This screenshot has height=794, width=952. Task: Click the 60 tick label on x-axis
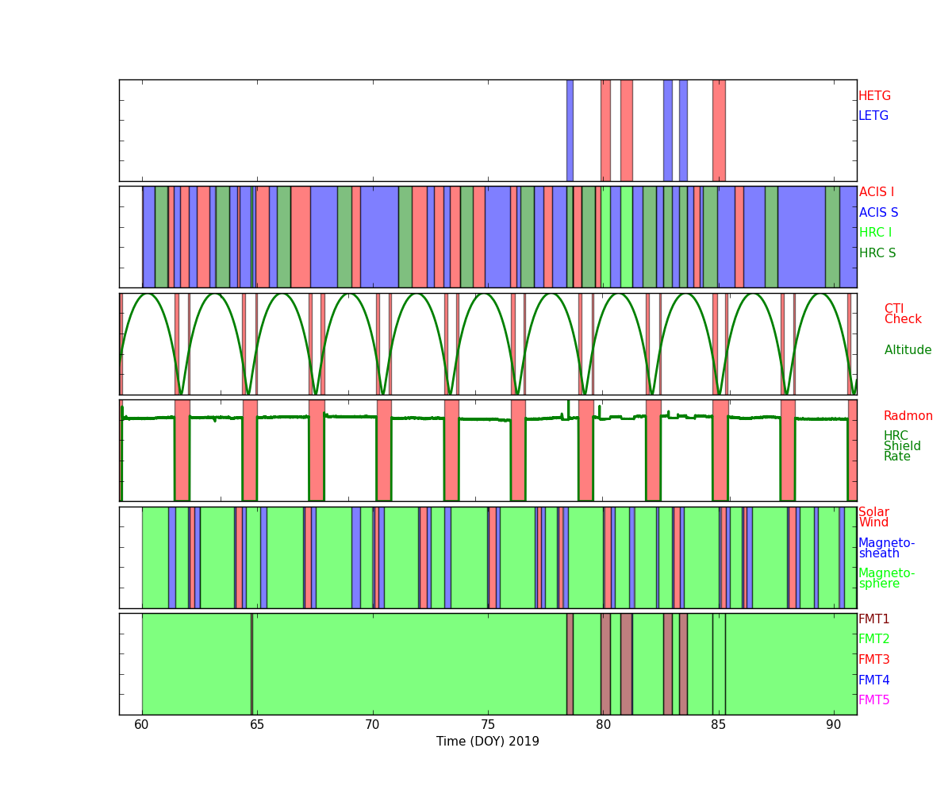point(142,724)
